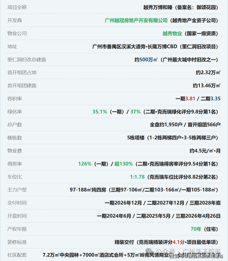Select the 越秀万博和臻 project name value
Image resolution: width=228 pixels, height=261 pixels.
pos(158,7)
